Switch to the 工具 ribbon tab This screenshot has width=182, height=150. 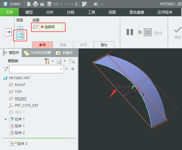point(91,12)
